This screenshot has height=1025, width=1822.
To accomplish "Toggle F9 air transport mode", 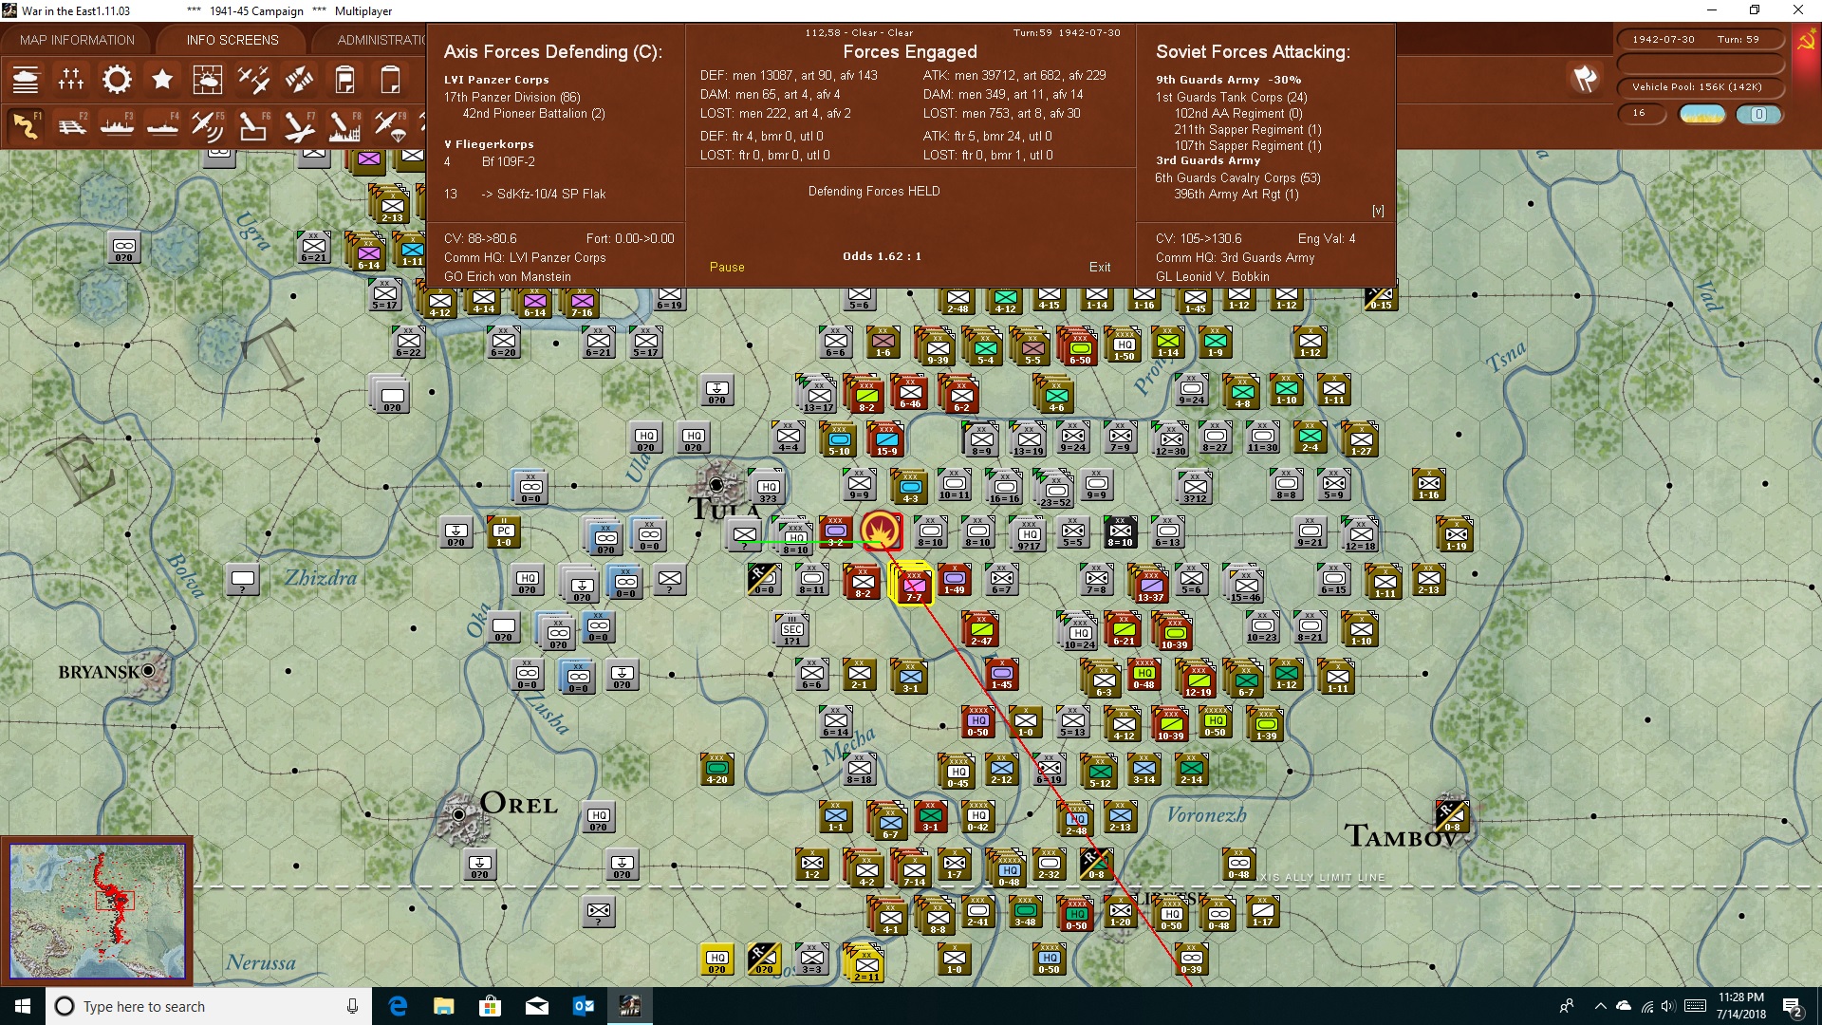I will (x=390, y=125).
